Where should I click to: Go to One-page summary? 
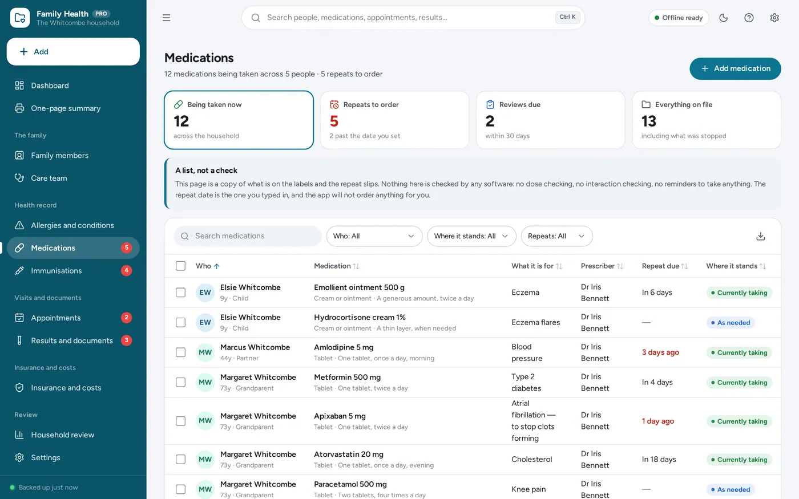pyautogui.click(x=73, y=108)
